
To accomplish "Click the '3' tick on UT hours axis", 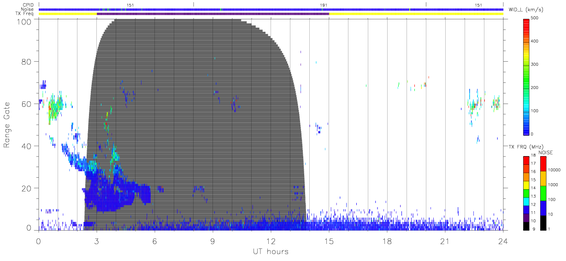I will pyautogui.click(x=97, y=242).
